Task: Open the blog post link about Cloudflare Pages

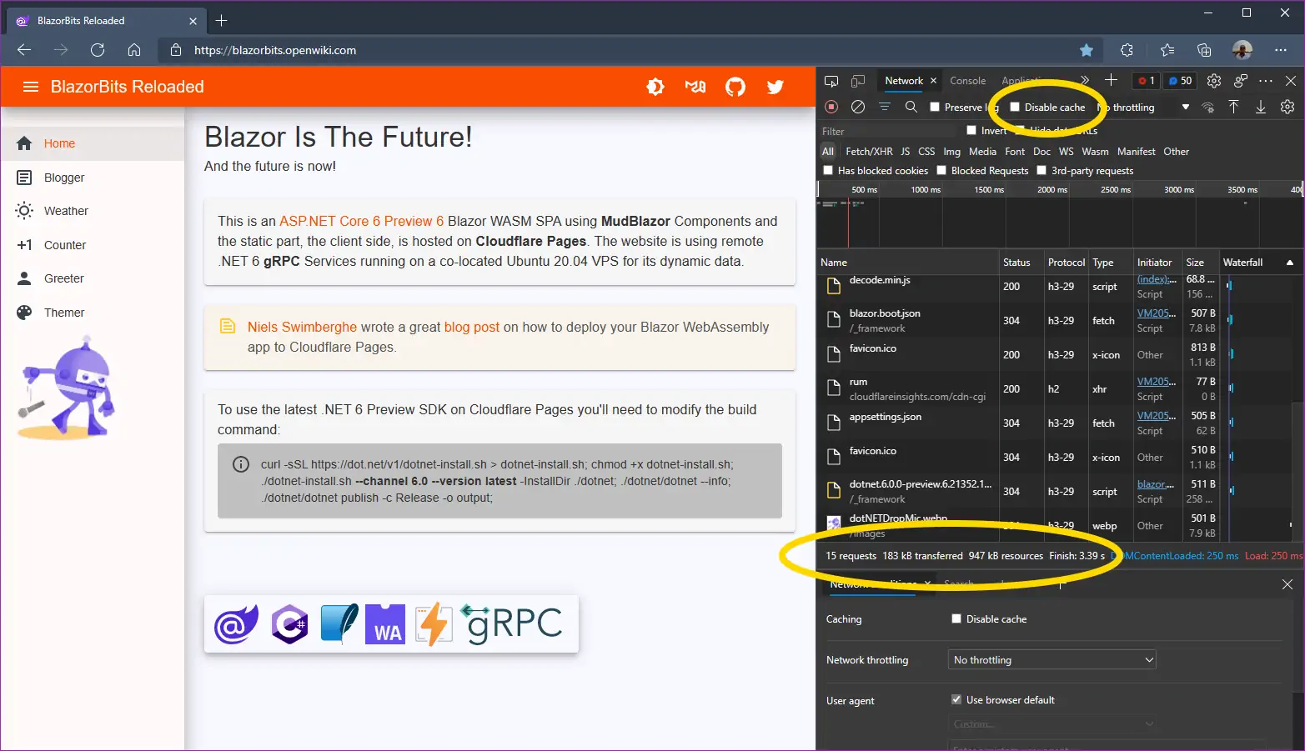Action: tap(472, 327)
